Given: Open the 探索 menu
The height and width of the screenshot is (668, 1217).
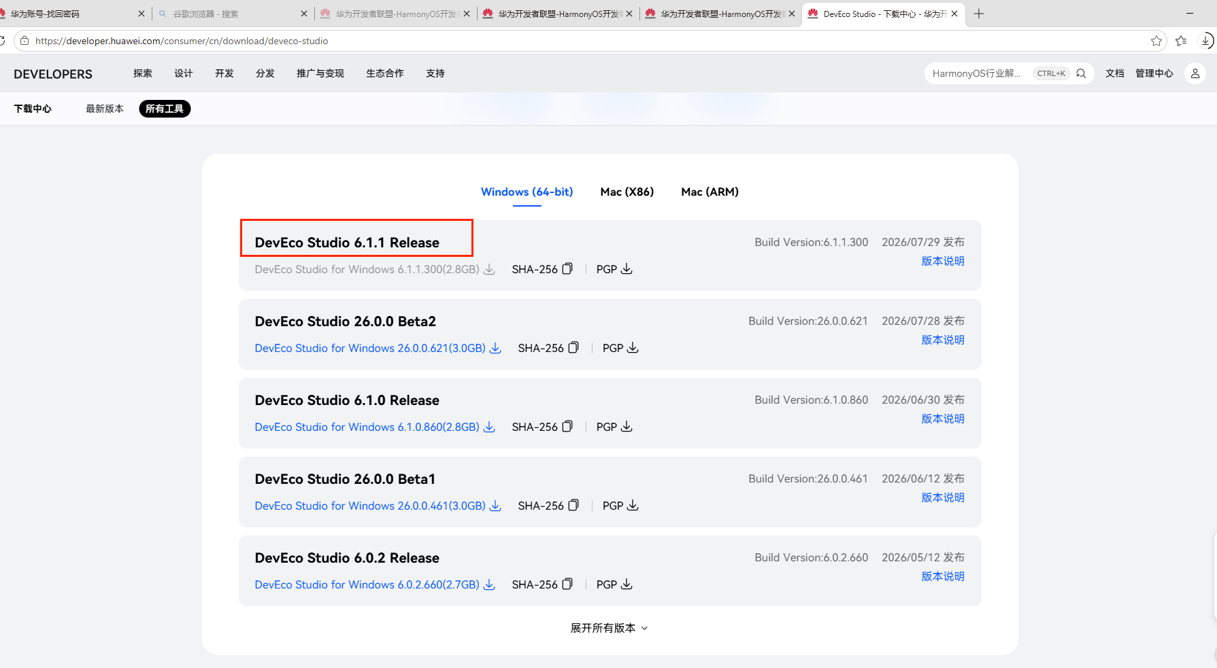Looking at the screenshot, I should (143, 73).
